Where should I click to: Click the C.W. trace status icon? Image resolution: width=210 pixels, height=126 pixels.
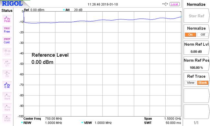7,85
